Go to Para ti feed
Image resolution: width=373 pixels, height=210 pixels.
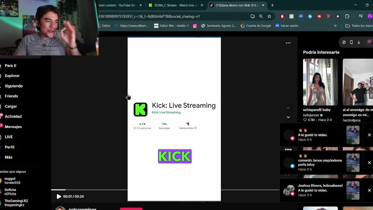tap(10, 66)
